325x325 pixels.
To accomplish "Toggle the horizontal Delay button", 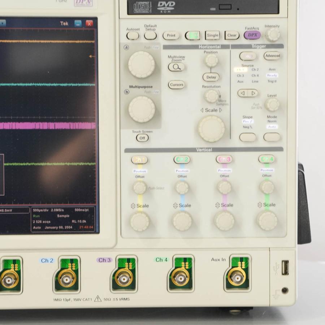I will 211,77.
